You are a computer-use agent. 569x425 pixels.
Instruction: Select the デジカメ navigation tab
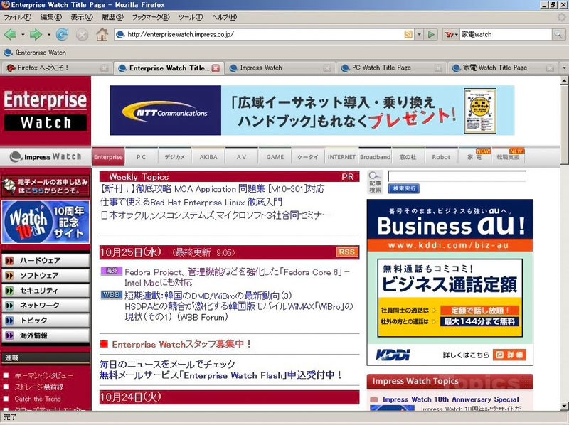(x=175, y=157)
